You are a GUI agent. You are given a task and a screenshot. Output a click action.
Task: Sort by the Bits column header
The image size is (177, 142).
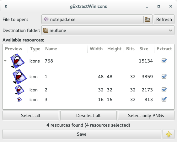130,49
